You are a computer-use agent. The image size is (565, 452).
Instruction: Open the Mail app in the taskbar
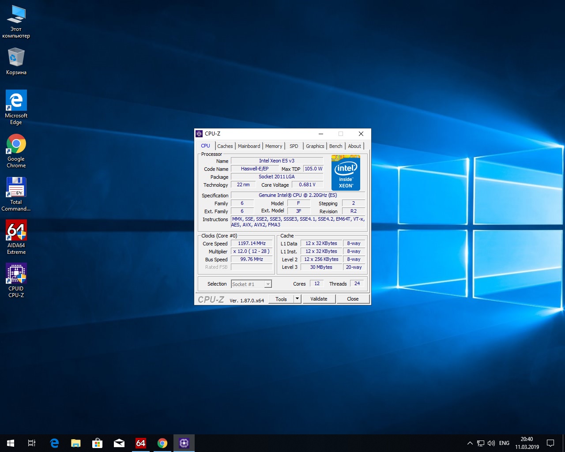[x=119, y=443]
